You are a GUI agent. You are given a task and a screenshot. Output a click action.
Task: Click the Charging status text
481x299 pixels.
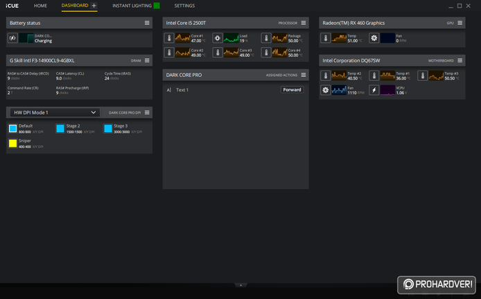(x=43, y=41)
